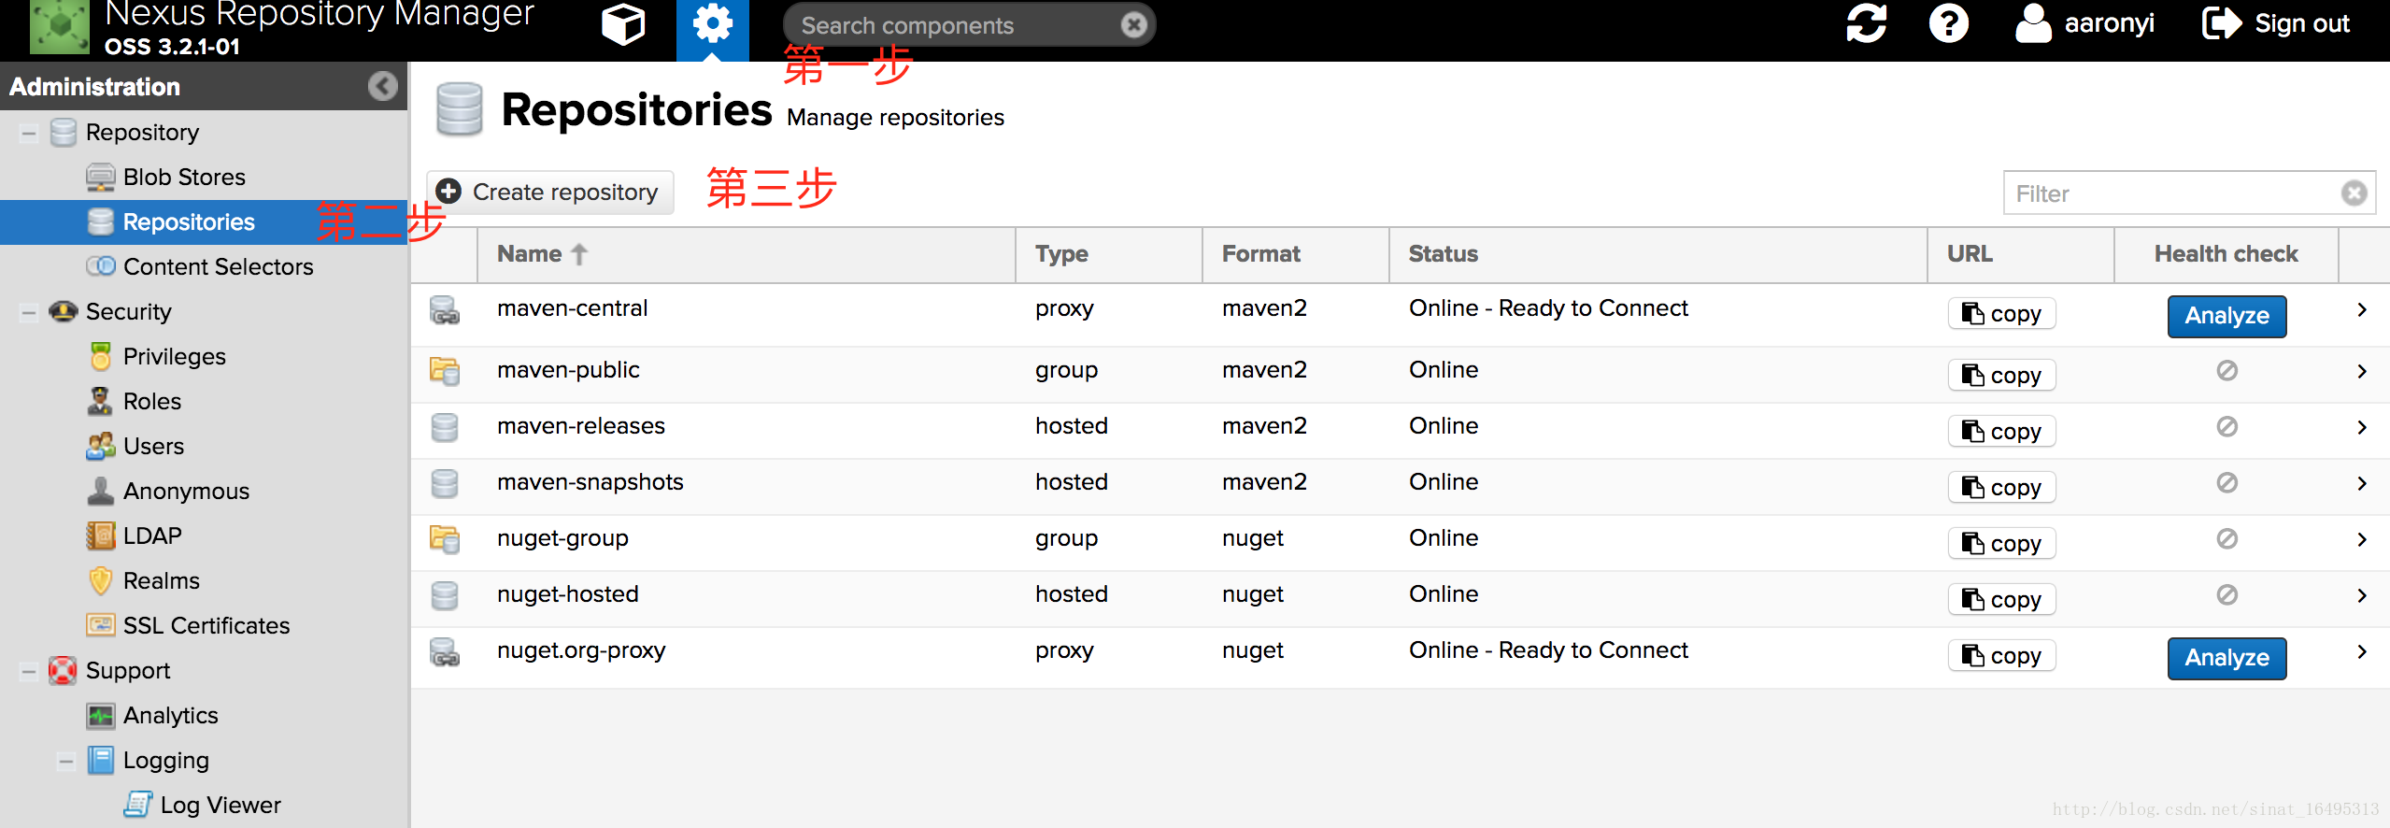
Task: Copy URL of maven-public
Action: click(2001, 375)
